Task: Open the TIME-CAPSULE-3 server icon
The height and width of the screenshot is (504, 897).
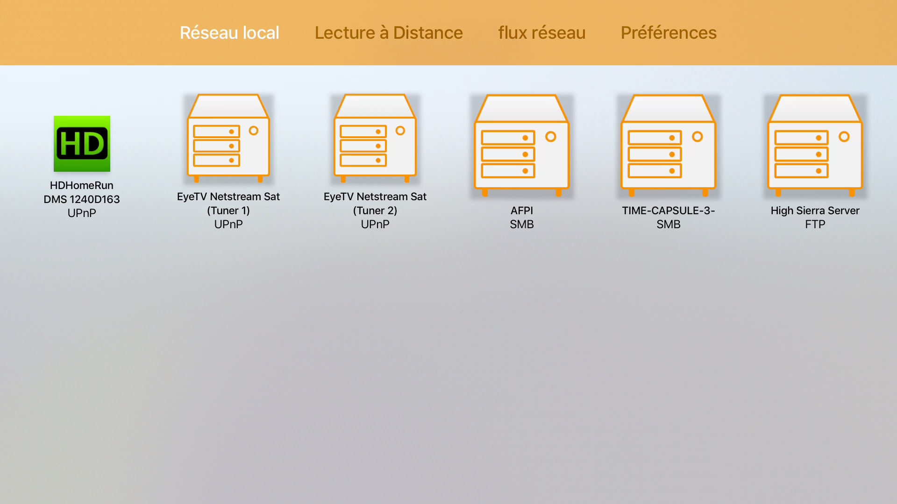Action: (669, 146)
